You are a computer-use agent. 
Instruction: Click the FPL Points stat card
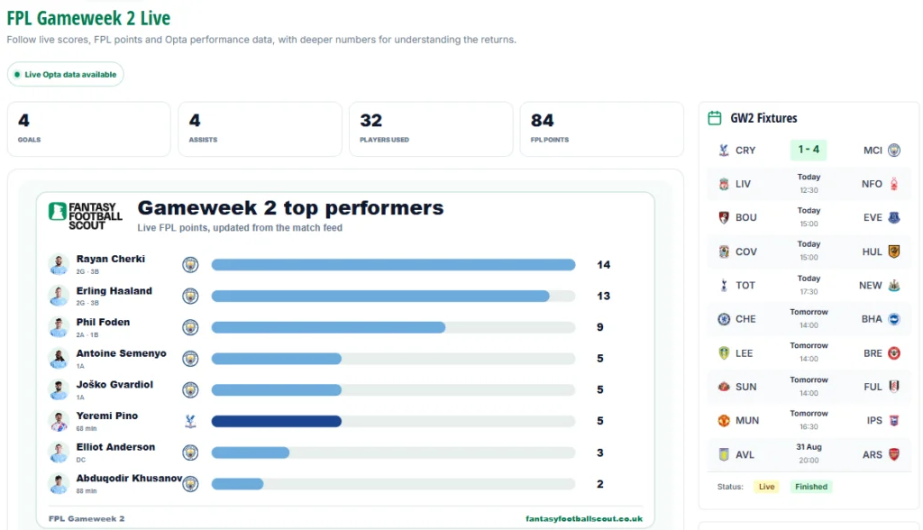[x=601, y=130]
